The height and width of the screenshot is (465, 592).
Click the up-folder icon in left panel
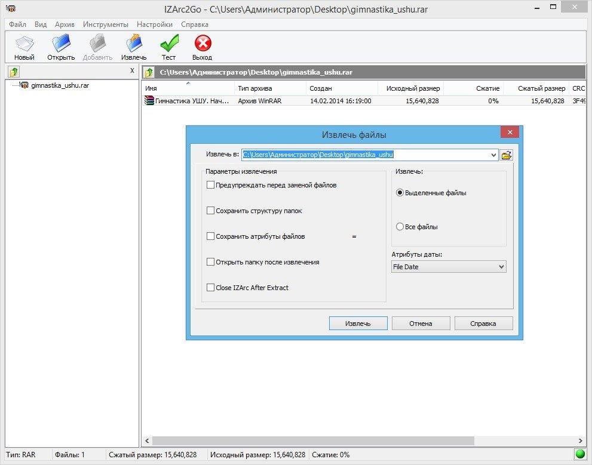tap(14, 72)
